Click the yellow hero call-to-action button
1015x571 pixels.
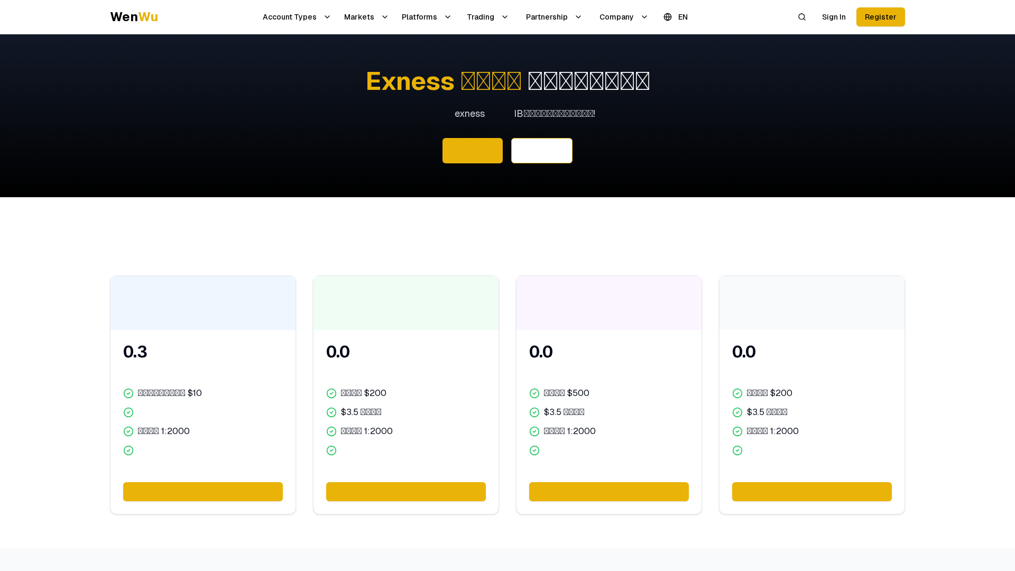[472, 151]
